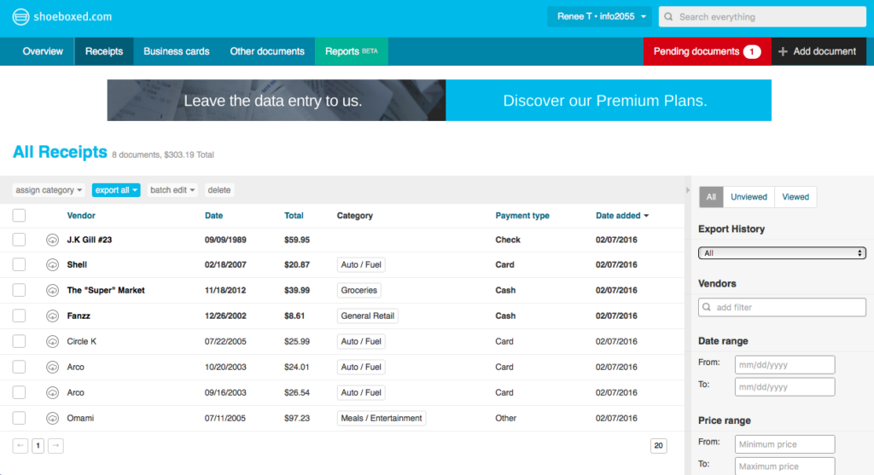
Task: Click the cloud icon next to Omami
Action: 52,418
